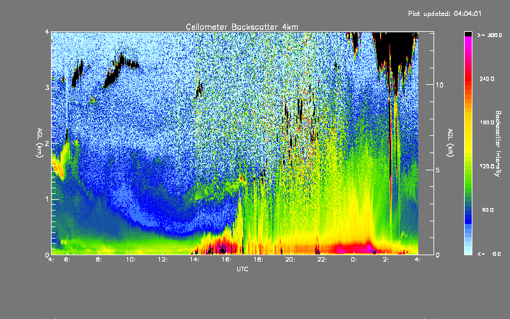Click the '5' kft tick on right axis
Screen dimensions: 510x319
tap(437, 170)
